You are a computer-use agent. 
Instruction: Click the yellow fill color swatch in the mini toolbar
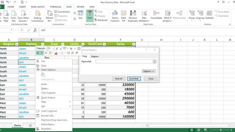tap(50, 53)
